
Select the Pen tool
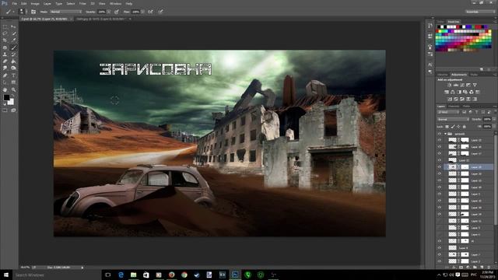click(x=5, y=75)
